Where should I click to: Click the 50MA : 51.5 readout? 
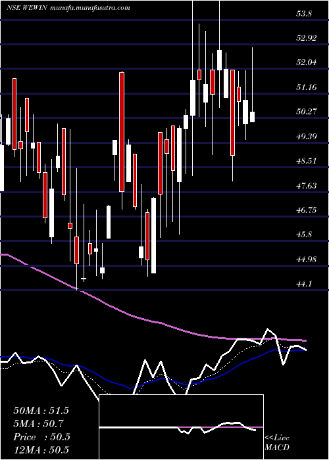(41, 411)
